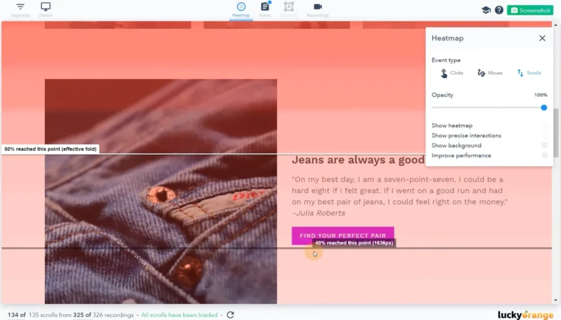Open the help question mark icon

pyautogui.click(x=499, y=10)
